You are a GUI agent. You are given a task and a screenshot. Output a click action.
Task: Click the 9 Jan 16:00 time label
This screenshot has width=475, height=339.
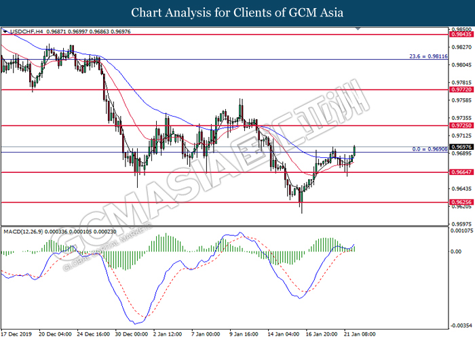pyautogui.click(x=244, y=334)
